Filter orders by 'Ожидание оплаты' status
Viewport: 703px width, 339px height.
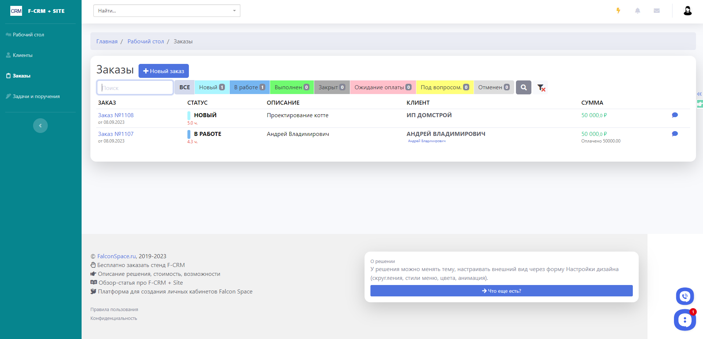point(383,87)
